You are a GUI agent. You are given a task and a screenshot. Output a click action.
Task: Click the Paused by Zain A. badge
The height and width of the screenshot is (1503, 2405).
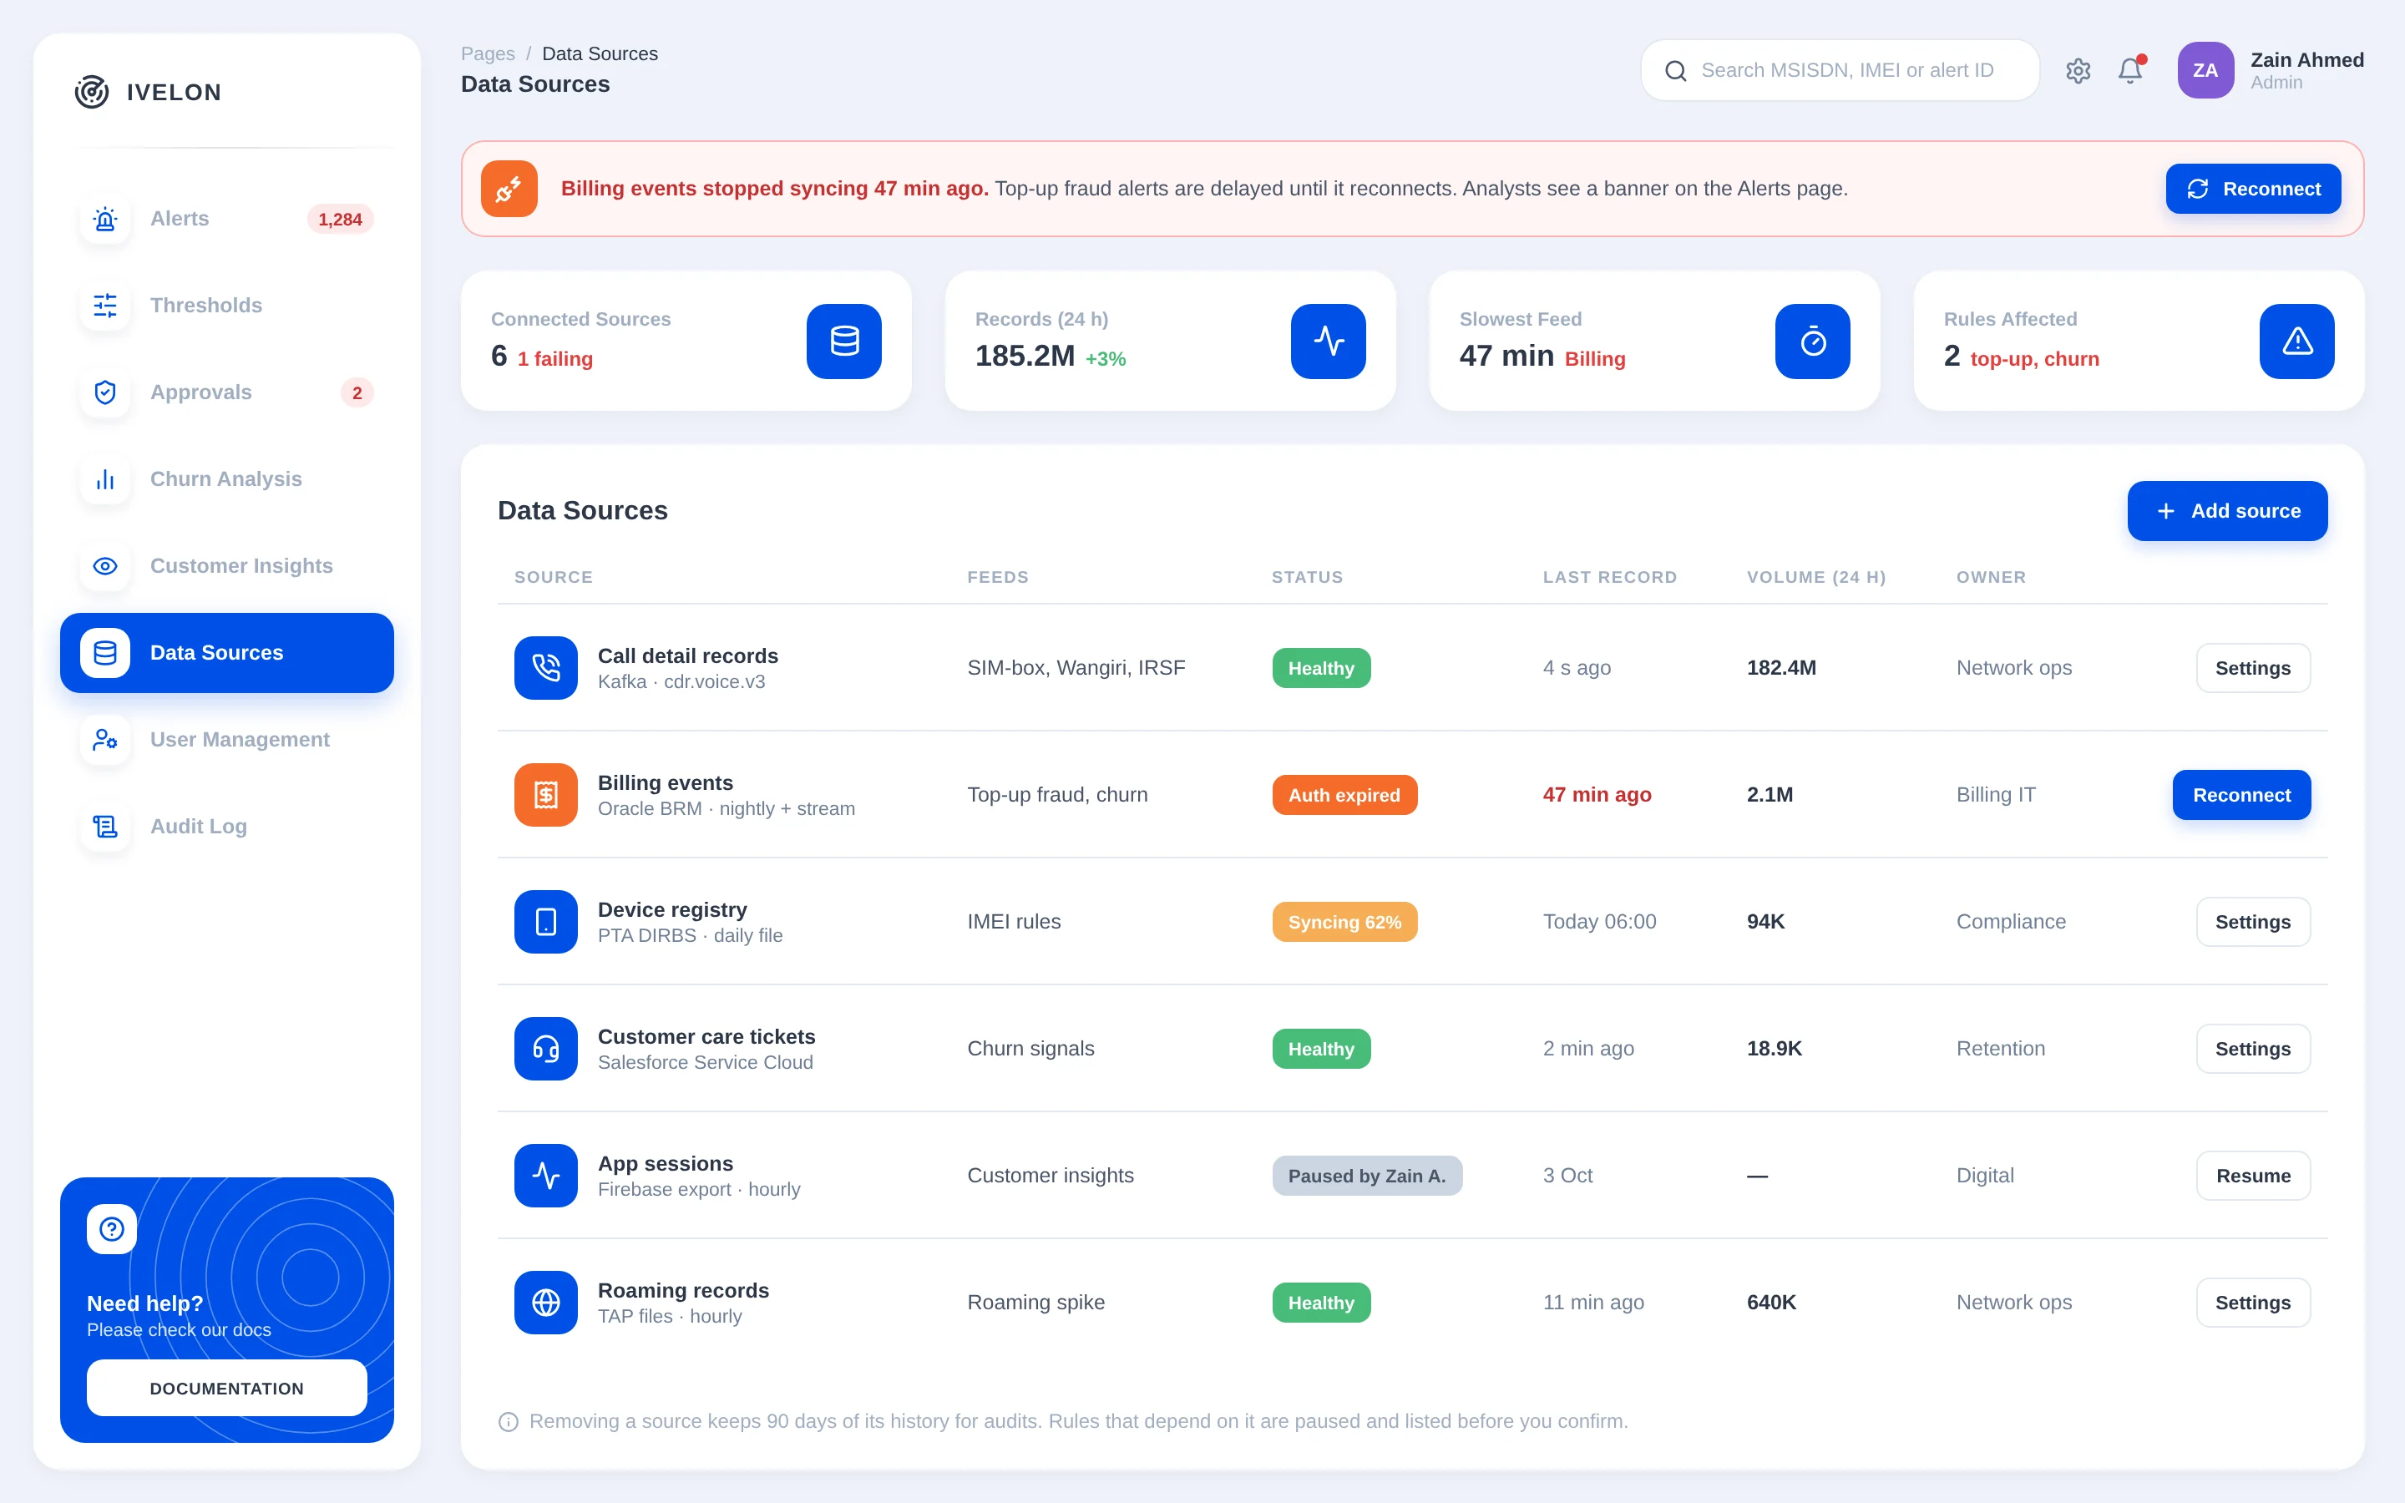(x=1366, y=1176)
